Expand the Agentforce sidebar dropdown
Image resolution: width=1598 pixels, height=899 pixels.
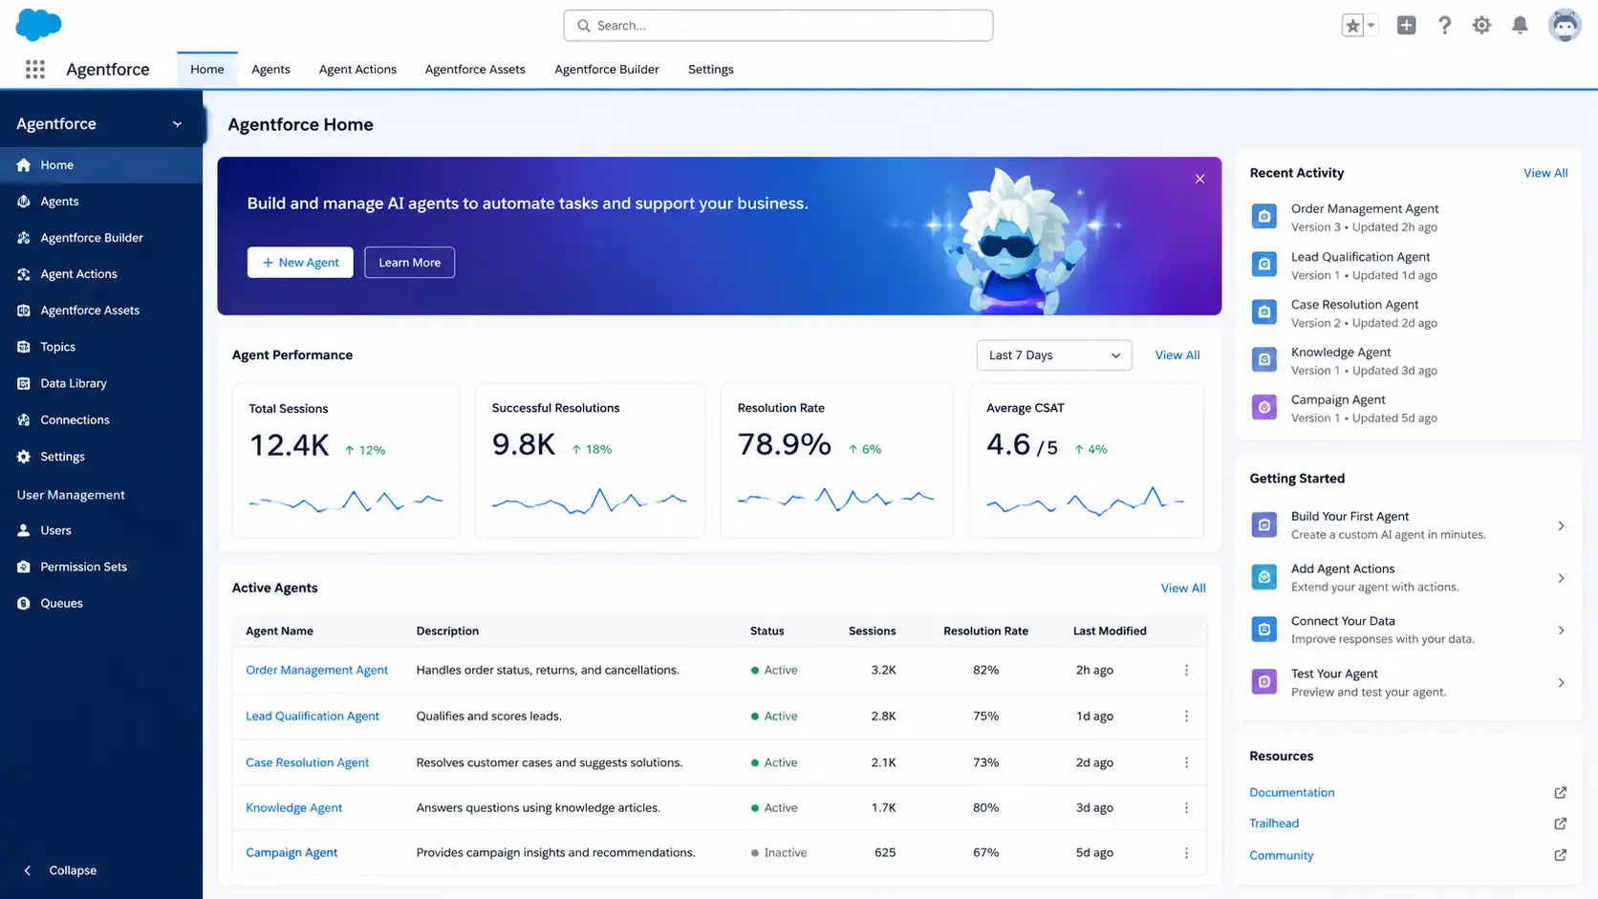tap(177, 124)
